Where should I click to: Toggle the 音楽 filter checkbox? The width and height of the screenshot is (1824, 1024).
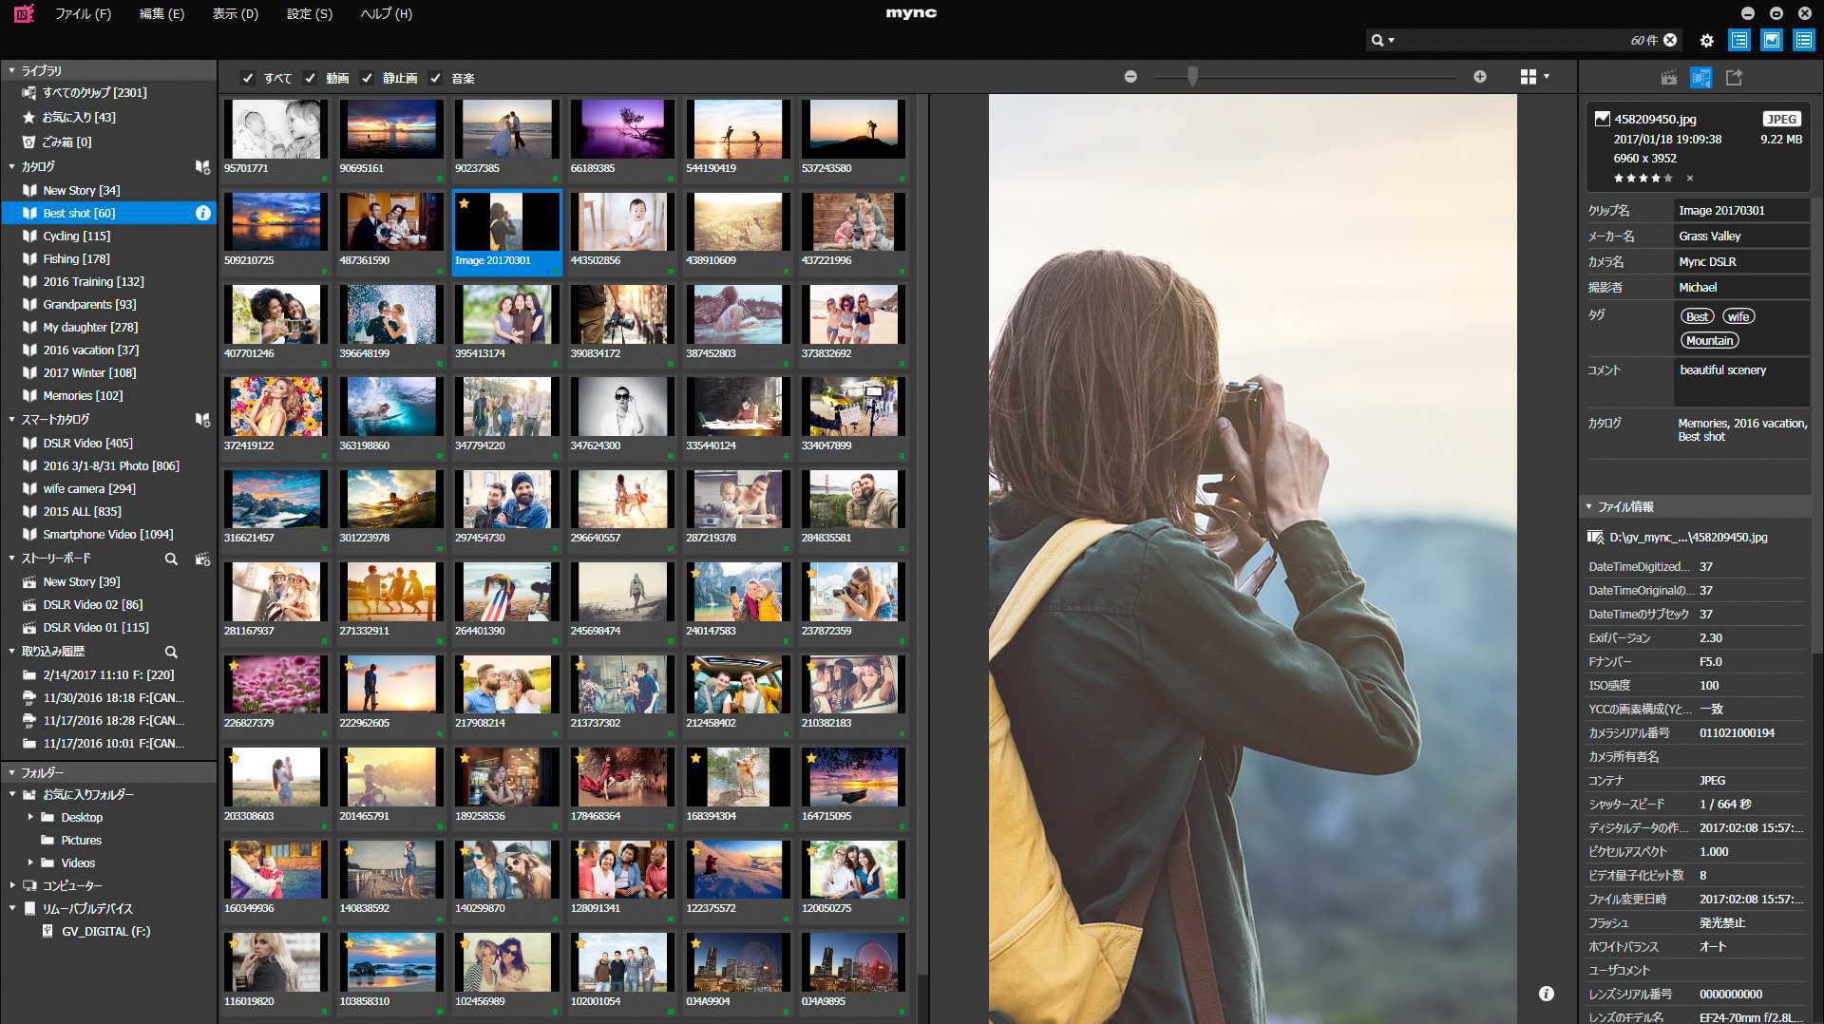[x=436, y=78]
